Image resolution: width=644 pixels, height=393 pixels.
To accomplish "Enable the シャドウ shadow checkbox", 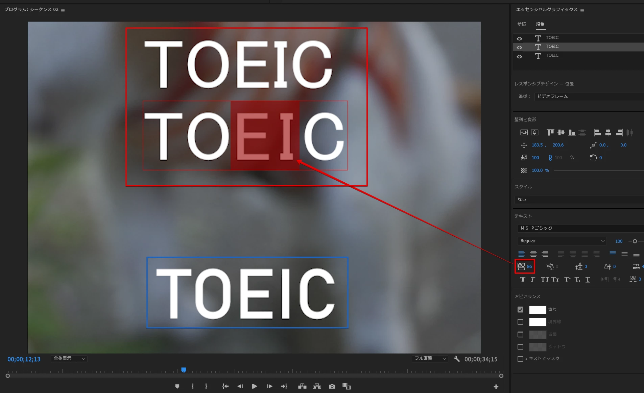I will pyautogui.click(x=520, y=347).
